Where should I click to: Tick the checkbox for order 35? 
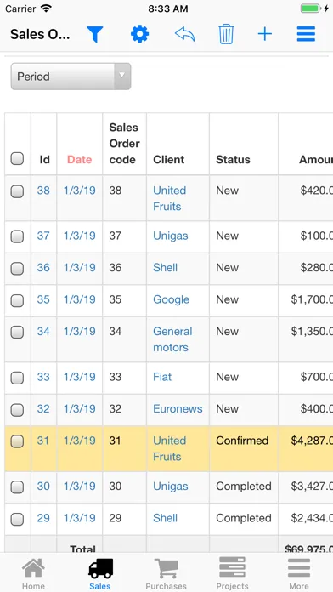(x=17, y=301)
